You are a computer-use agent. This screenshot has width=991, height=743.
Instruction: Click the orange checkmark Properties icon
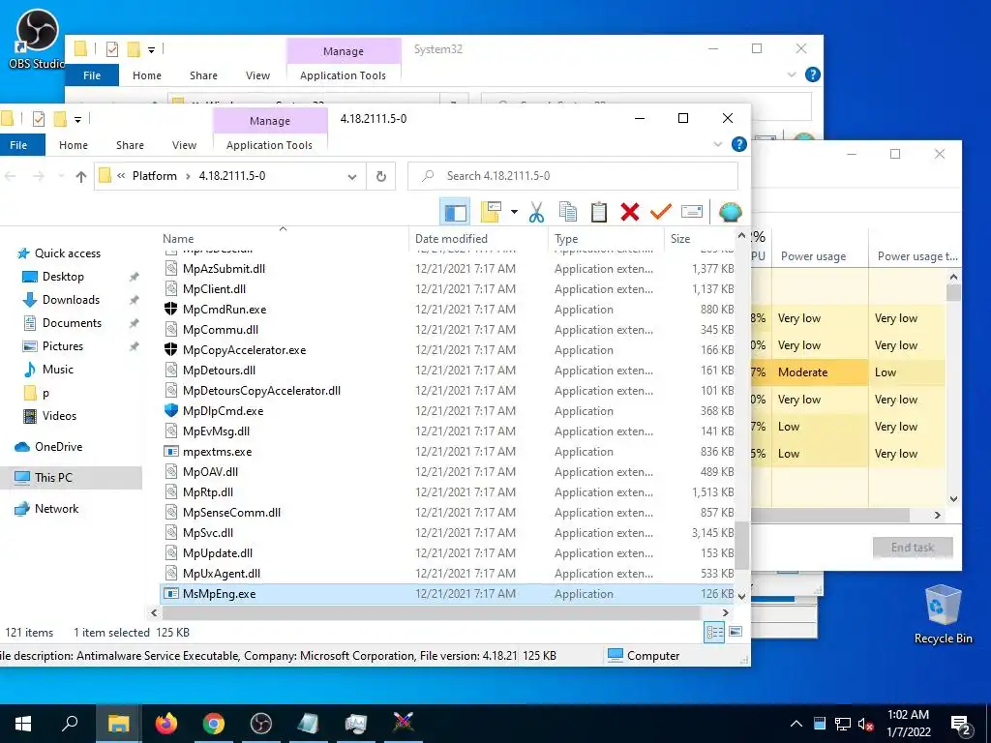660,212
